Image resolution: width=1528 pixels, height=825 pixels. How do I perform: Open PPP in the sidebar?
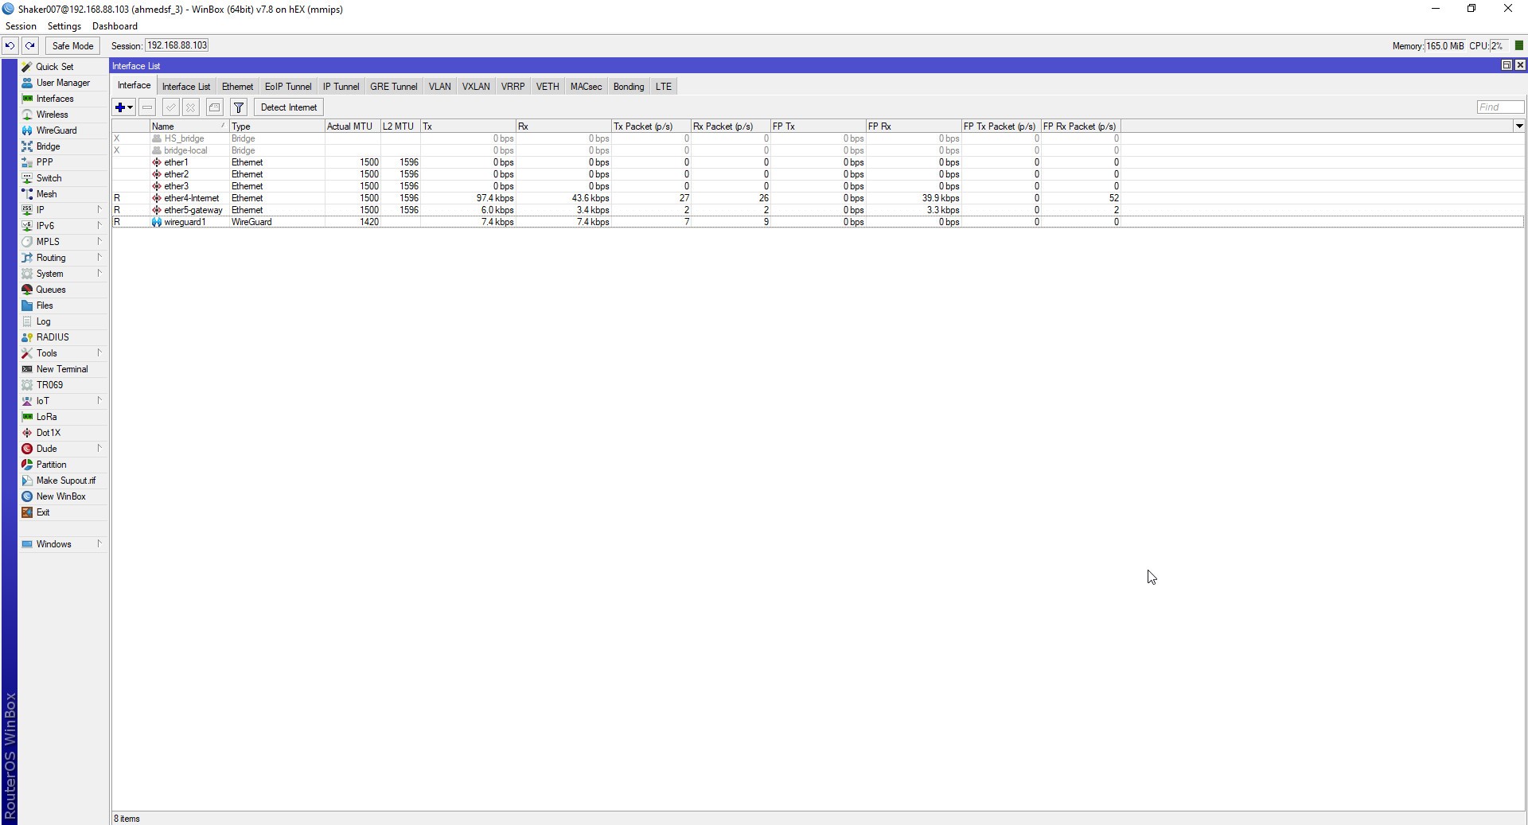click(64, 162)
